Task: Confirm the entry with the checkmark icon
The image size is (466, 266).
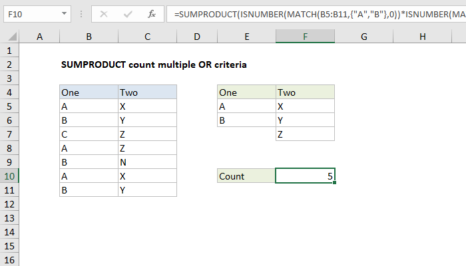Action: [128, 14]
